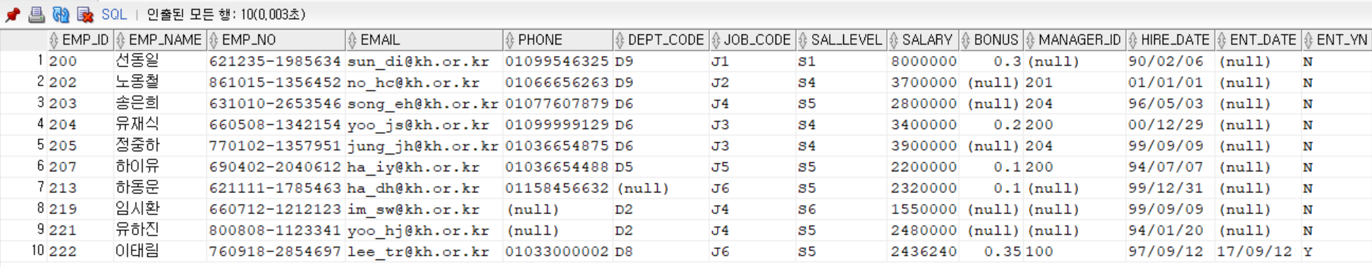Select row number 10 header
1372x267 pixels.
click(x=23, y=252)
